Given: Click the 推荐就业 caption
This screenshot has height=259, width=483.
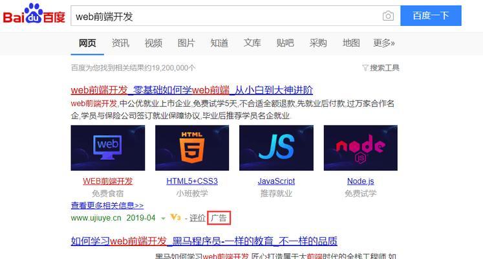Looking at the screenshot, I should click(x=276, y=194).
